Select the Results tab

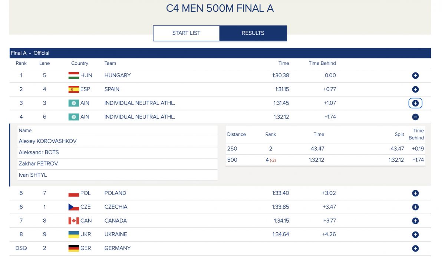click(x=253, y=33)
